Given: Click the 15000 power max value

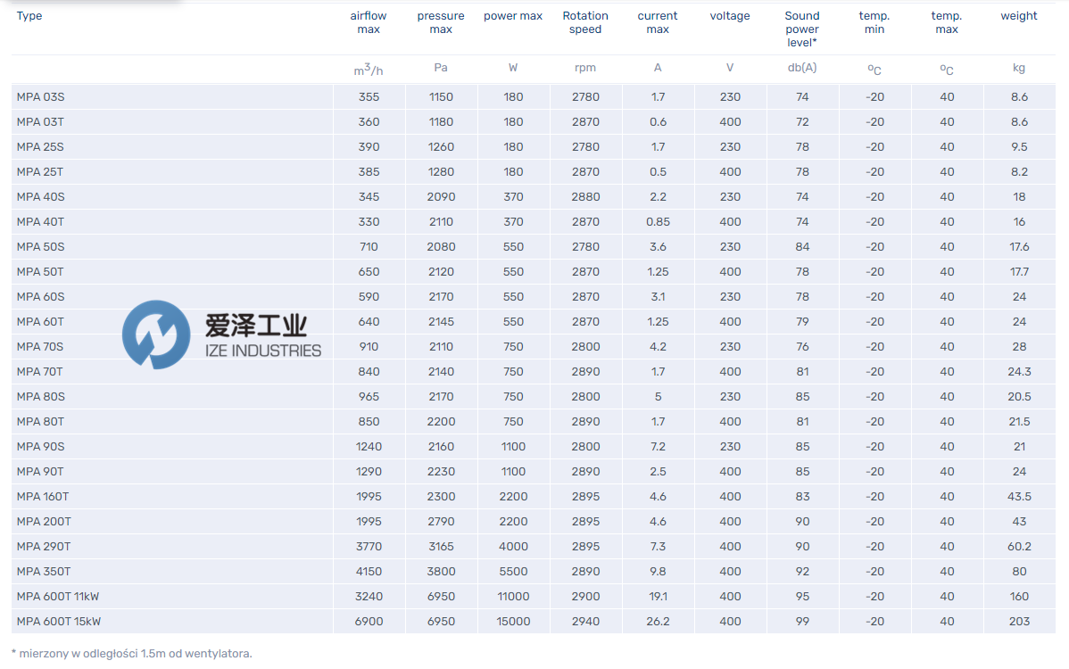Looking at the screenshot, I should pos(513,622).
